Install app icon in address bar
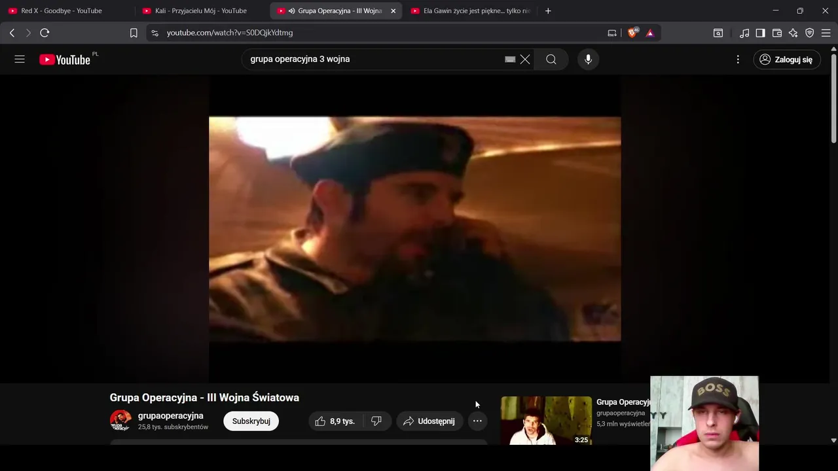 coord(612,33)
